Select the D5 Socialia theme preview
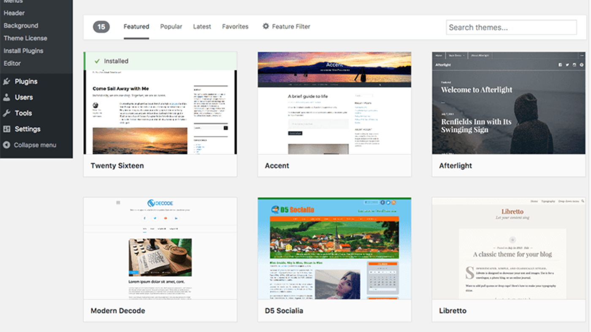This screenshot has width=591, height=332. [334, 249]
